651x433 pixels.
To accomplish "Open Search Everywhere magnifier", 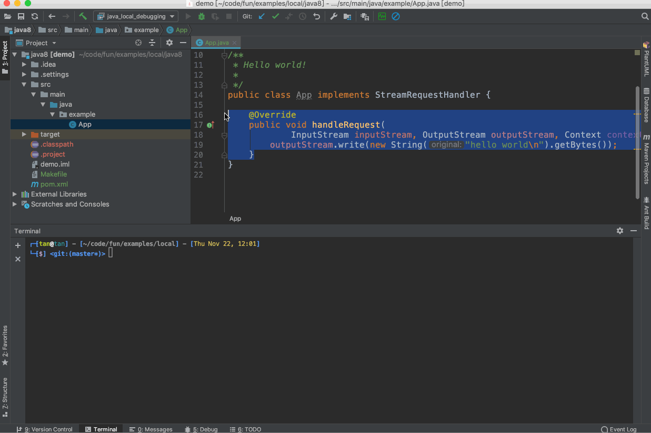I will pos(645,16).
